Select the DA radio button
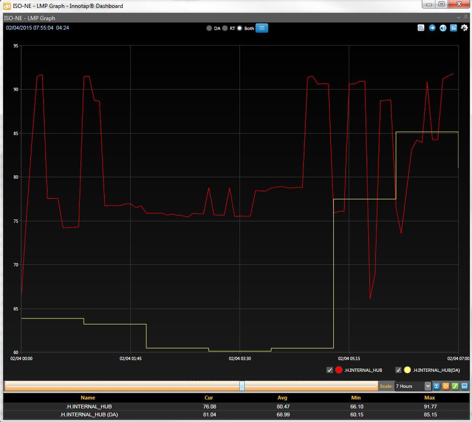 point(209,28)
